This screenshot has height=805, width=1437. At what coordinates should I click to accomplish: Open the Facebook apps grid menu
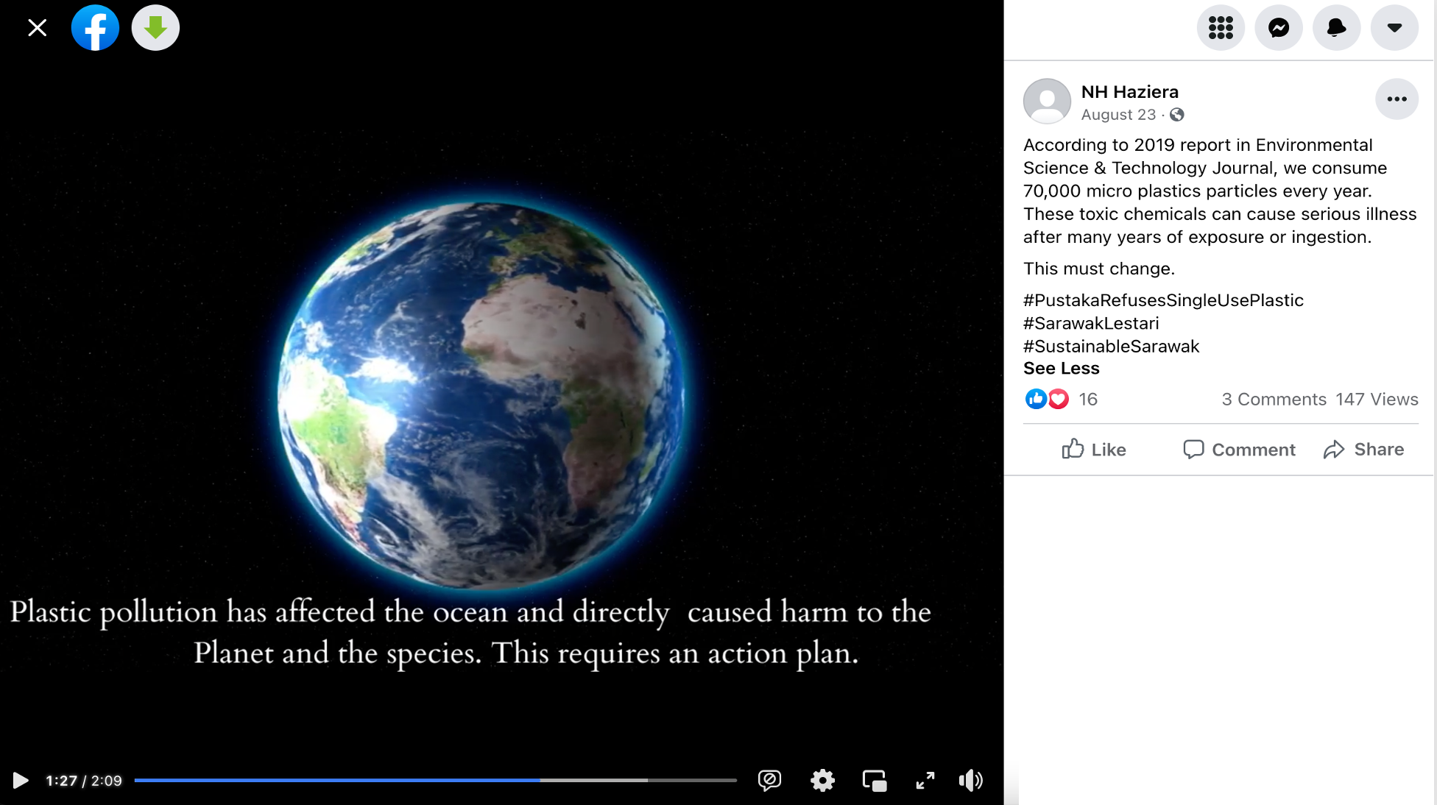point(1221,28)
